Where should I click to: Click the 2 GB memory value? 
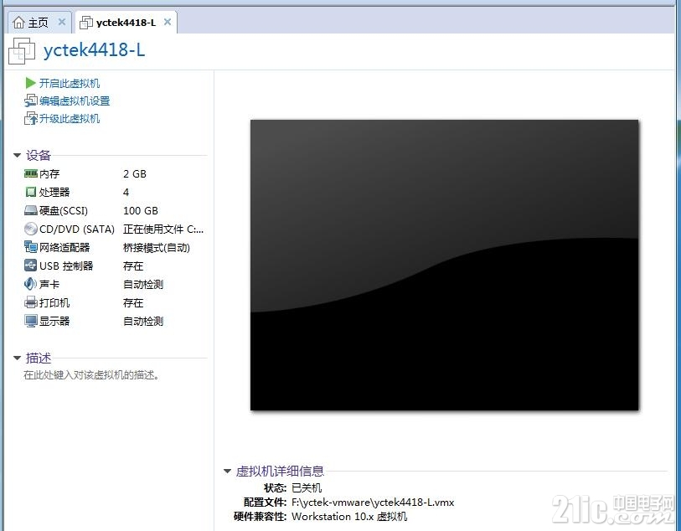pyautogui.click(x=135, y=173)
